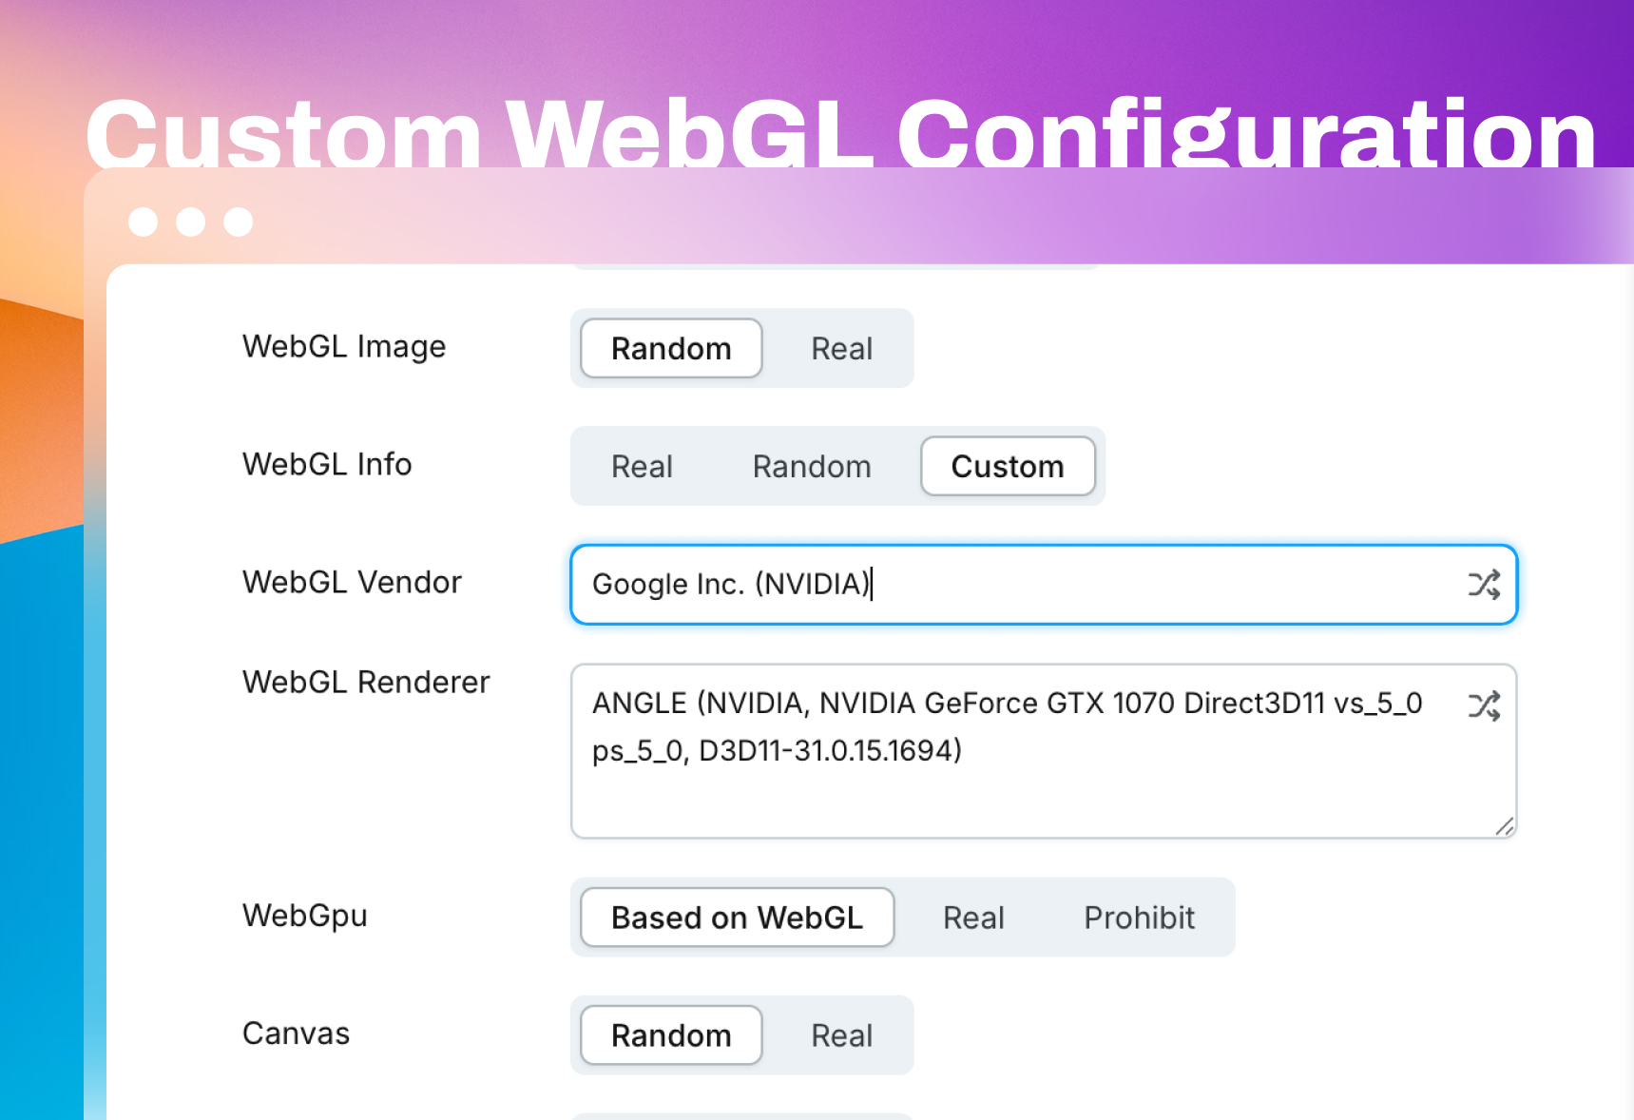Select Real for WebGL Image
1634x1120 pixels.
[841, 349]
